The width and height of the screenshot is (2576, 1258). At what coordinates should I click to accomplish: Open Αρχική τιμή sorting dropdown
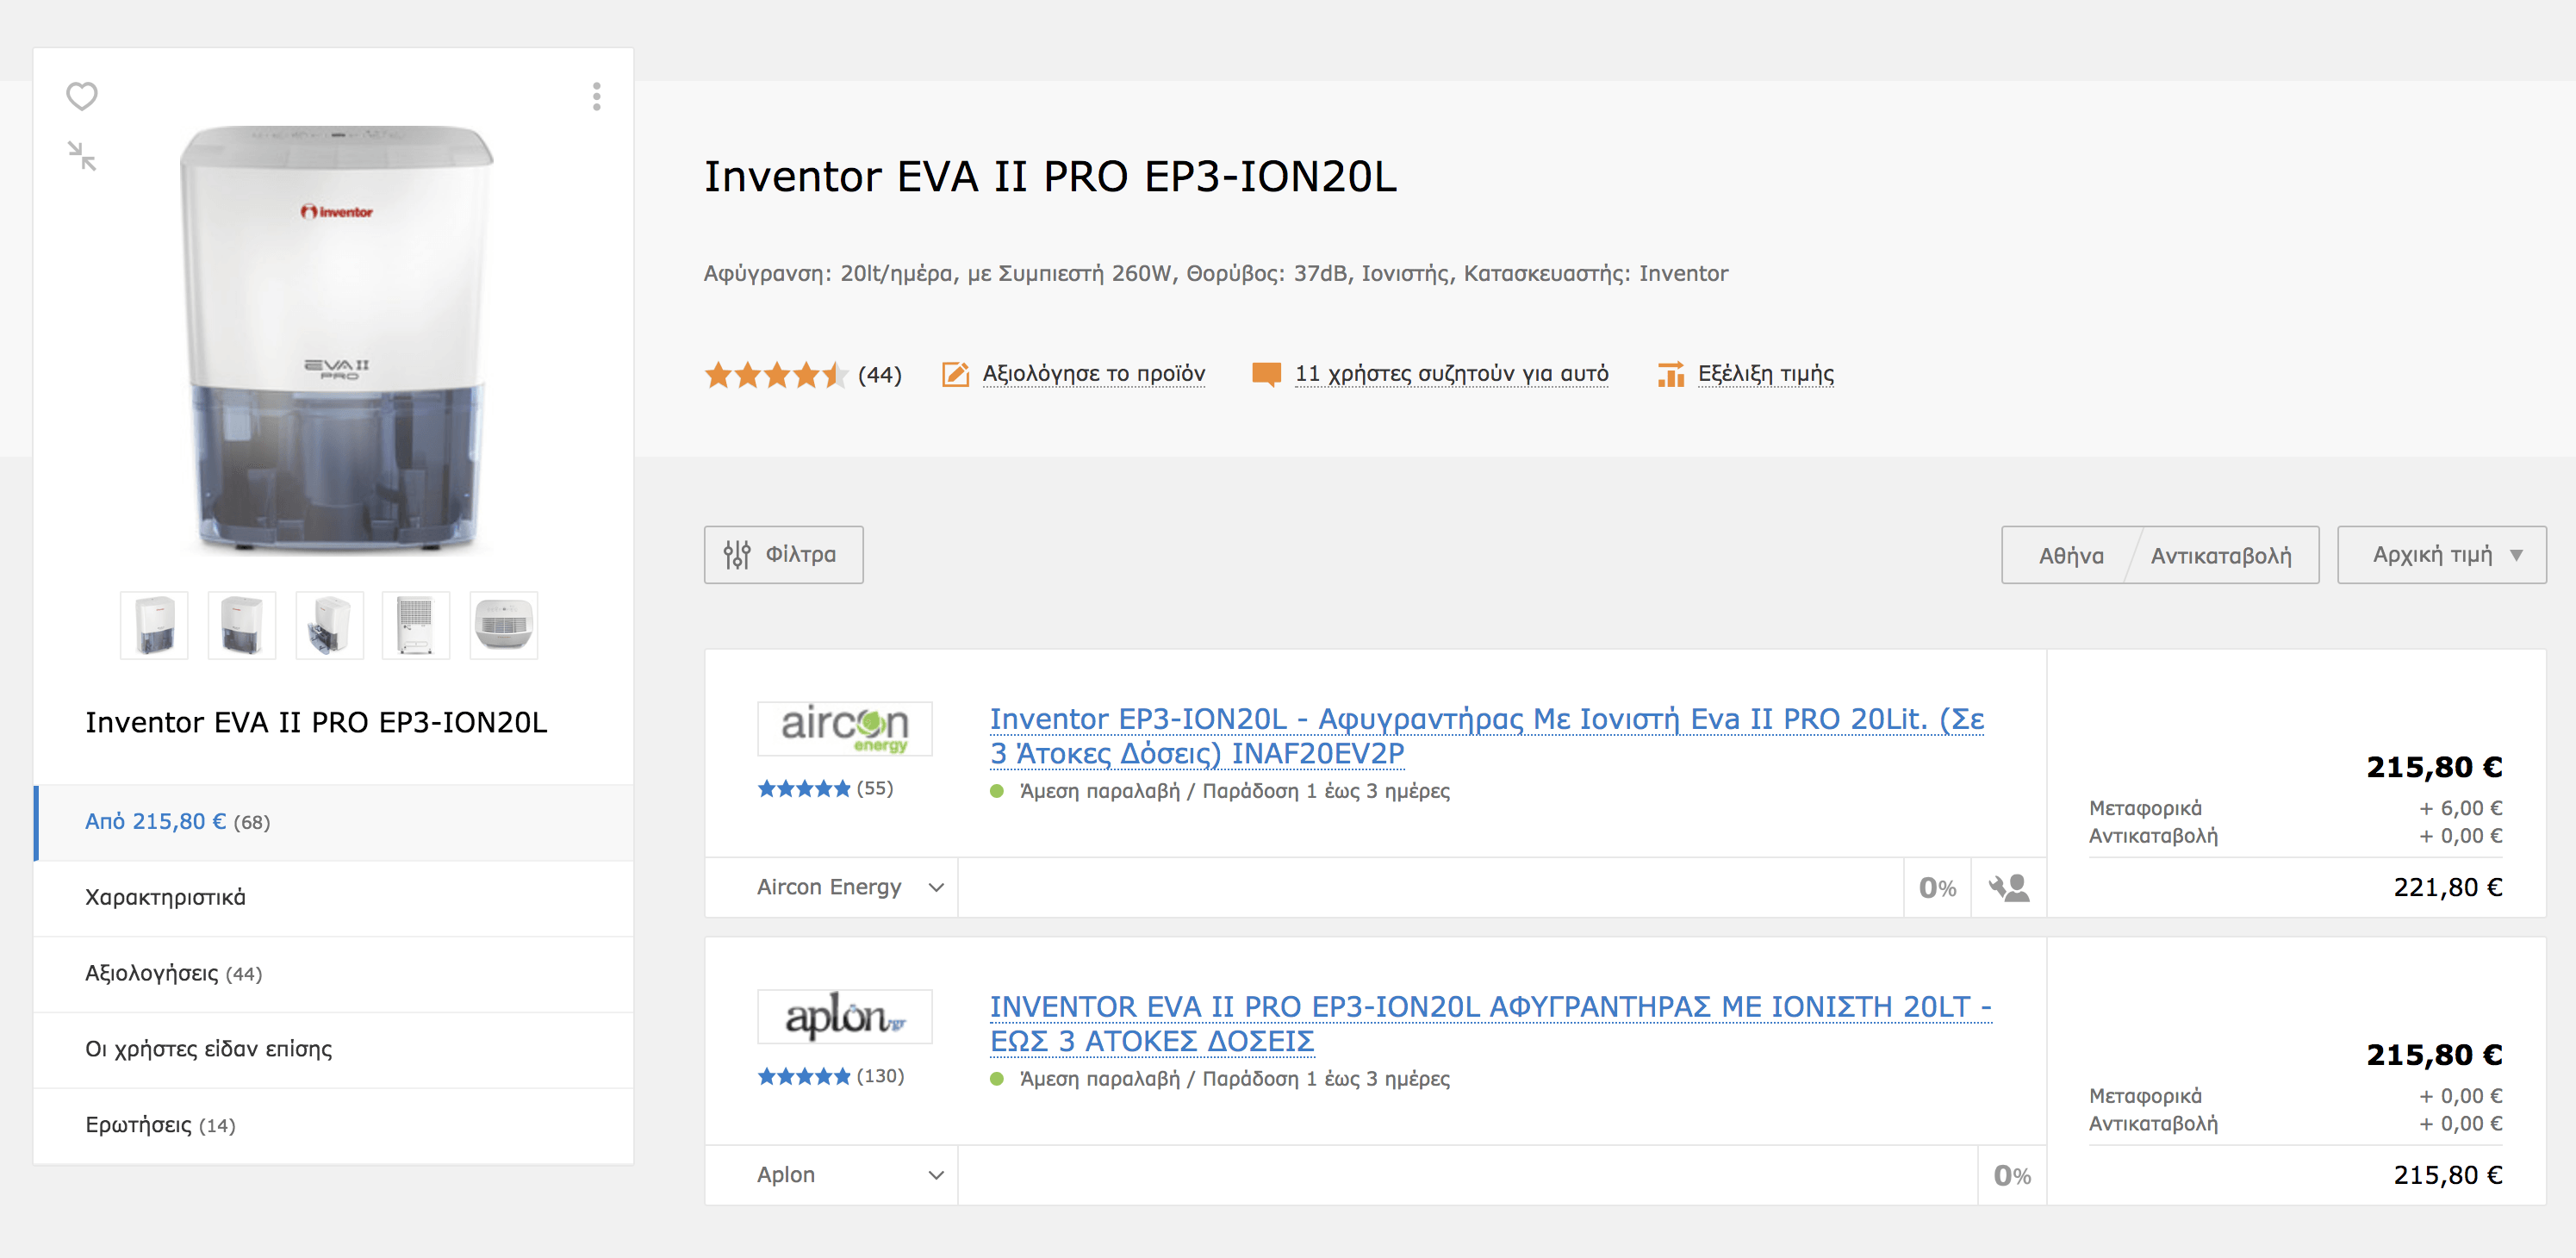coord(2441,555)
